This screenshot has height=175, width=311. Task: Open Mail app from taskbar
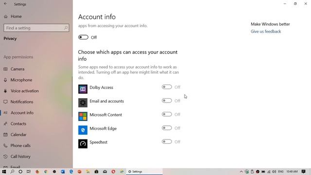[x=105, y=172]
